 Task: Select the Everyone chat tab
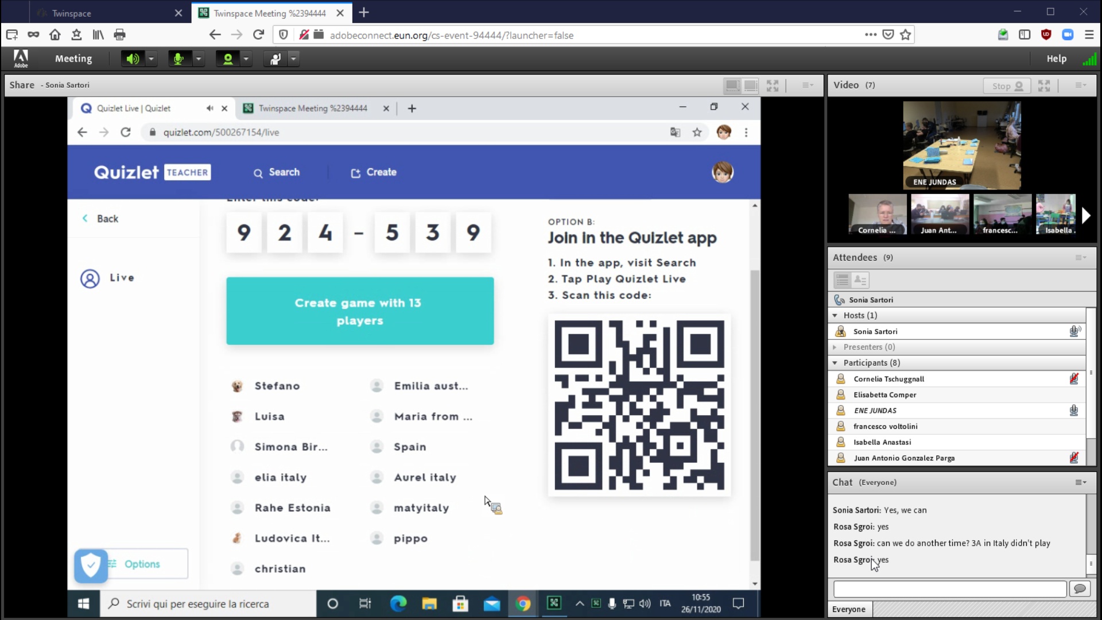click(x=849, y=609)
